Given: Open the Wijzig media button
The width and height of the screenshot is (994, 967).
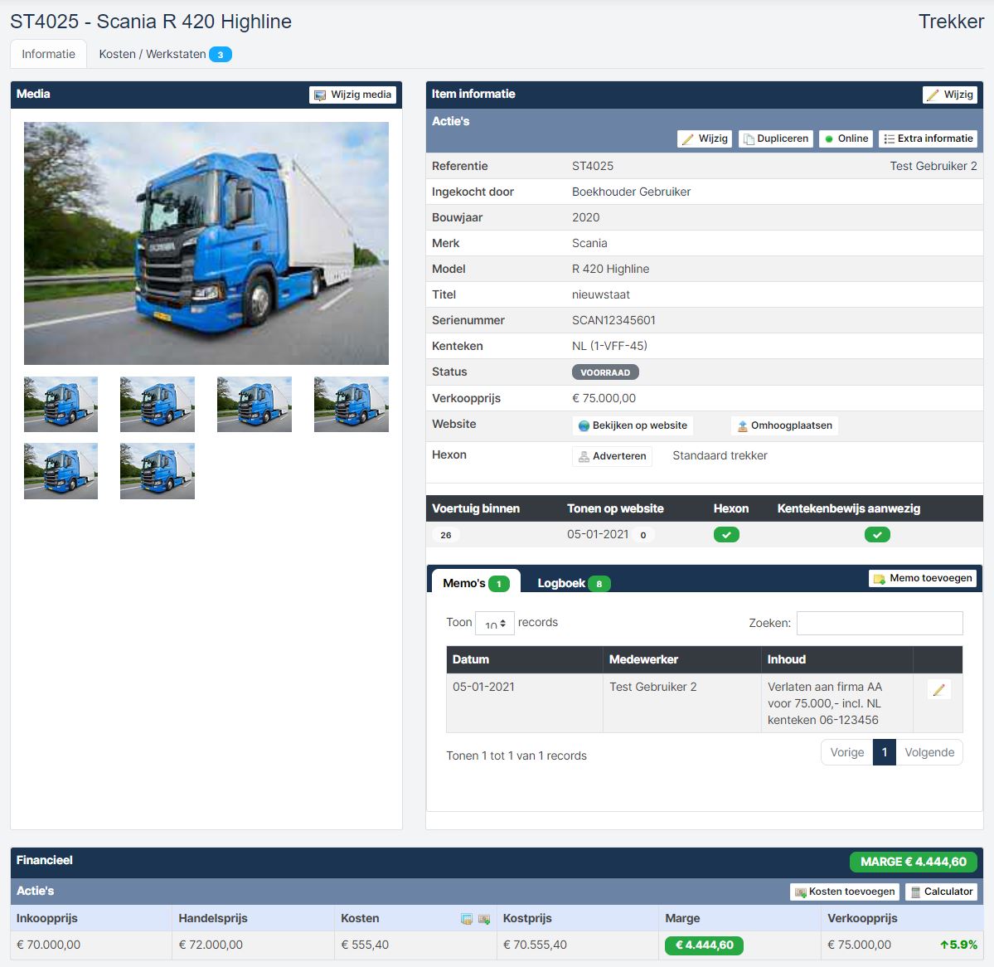Looking at the screenshot, I should pos(352,95).
